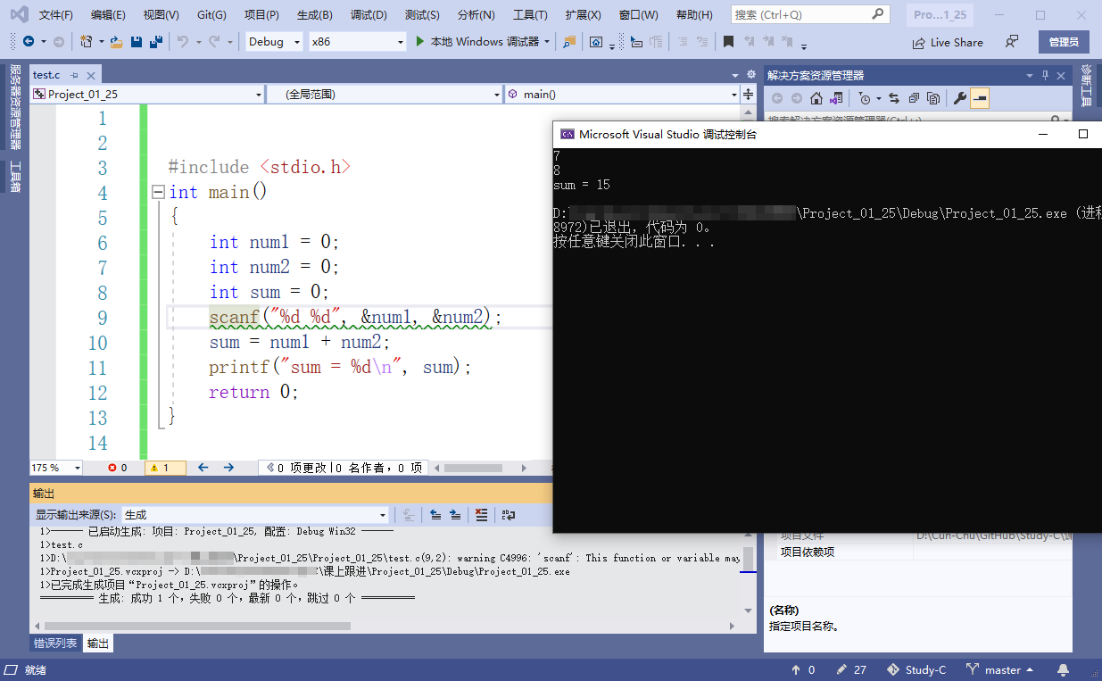Click the bookmark icon in the toolbar

(728, 42)
